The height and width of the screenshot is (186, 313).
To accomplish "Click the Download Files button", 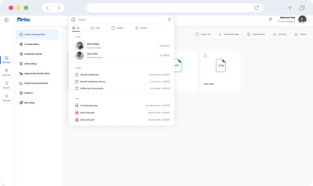I will (x=229, y=34).
